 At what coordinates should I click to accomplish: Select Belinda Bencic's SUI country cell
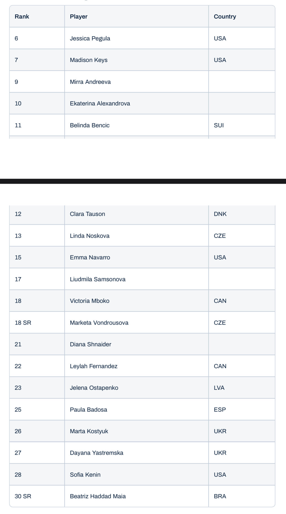[219, 125]
